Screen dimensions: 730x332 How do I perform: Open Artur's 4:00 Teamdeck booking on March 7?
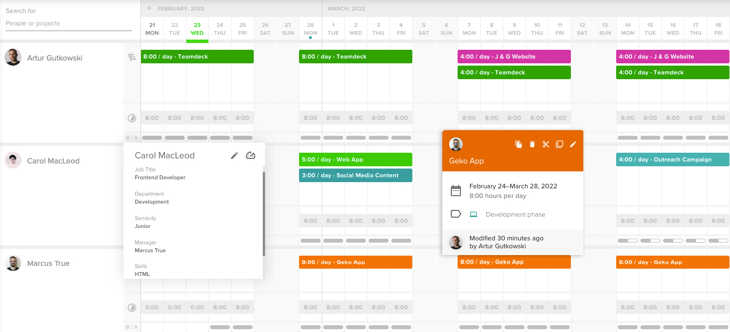(514, 72)
